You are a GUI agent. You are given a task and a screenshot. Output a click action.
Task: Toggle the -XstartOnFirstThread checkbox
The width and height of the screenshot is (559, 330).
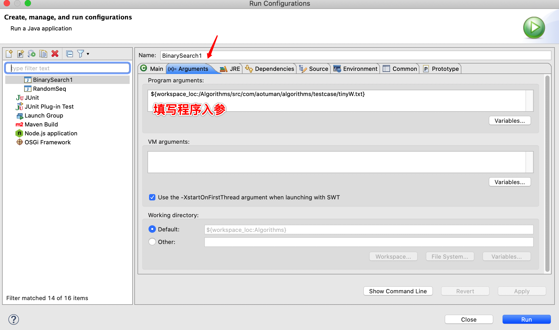[x=152, y=197]
